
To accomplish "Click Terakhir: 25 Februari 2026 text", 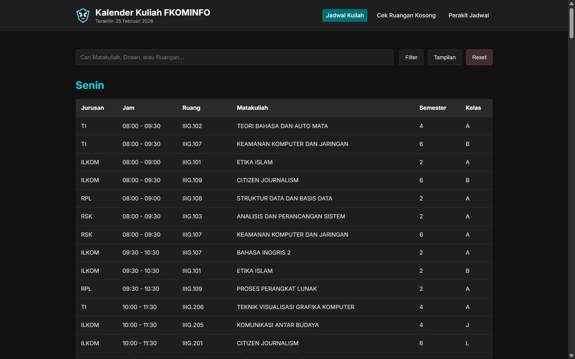I will pyautogui.click(x=124, y=21).
